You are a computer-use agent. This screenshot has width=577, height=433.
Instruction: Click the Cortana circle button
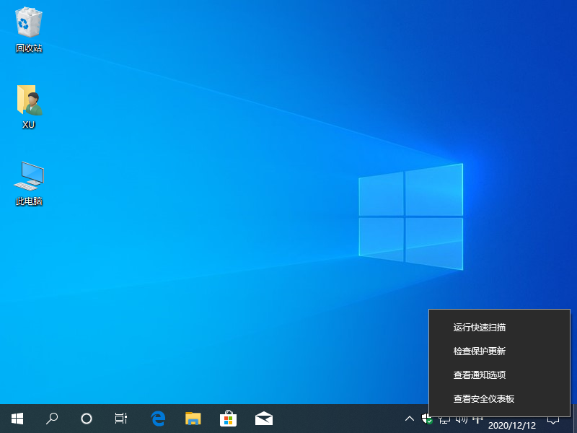point(87,419)
